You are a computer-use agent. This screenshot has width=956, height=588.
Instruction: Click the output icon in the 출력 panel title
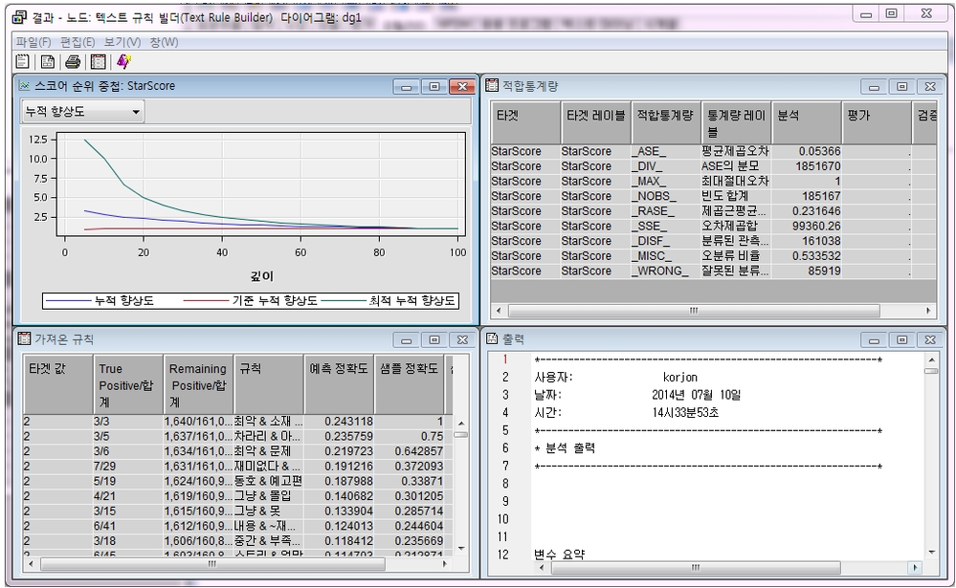[492, 338]
